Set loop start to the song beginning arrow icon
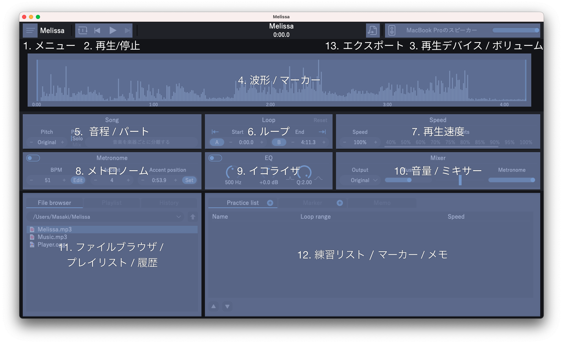This screenshot has height=343, width=563. point(215,132)
